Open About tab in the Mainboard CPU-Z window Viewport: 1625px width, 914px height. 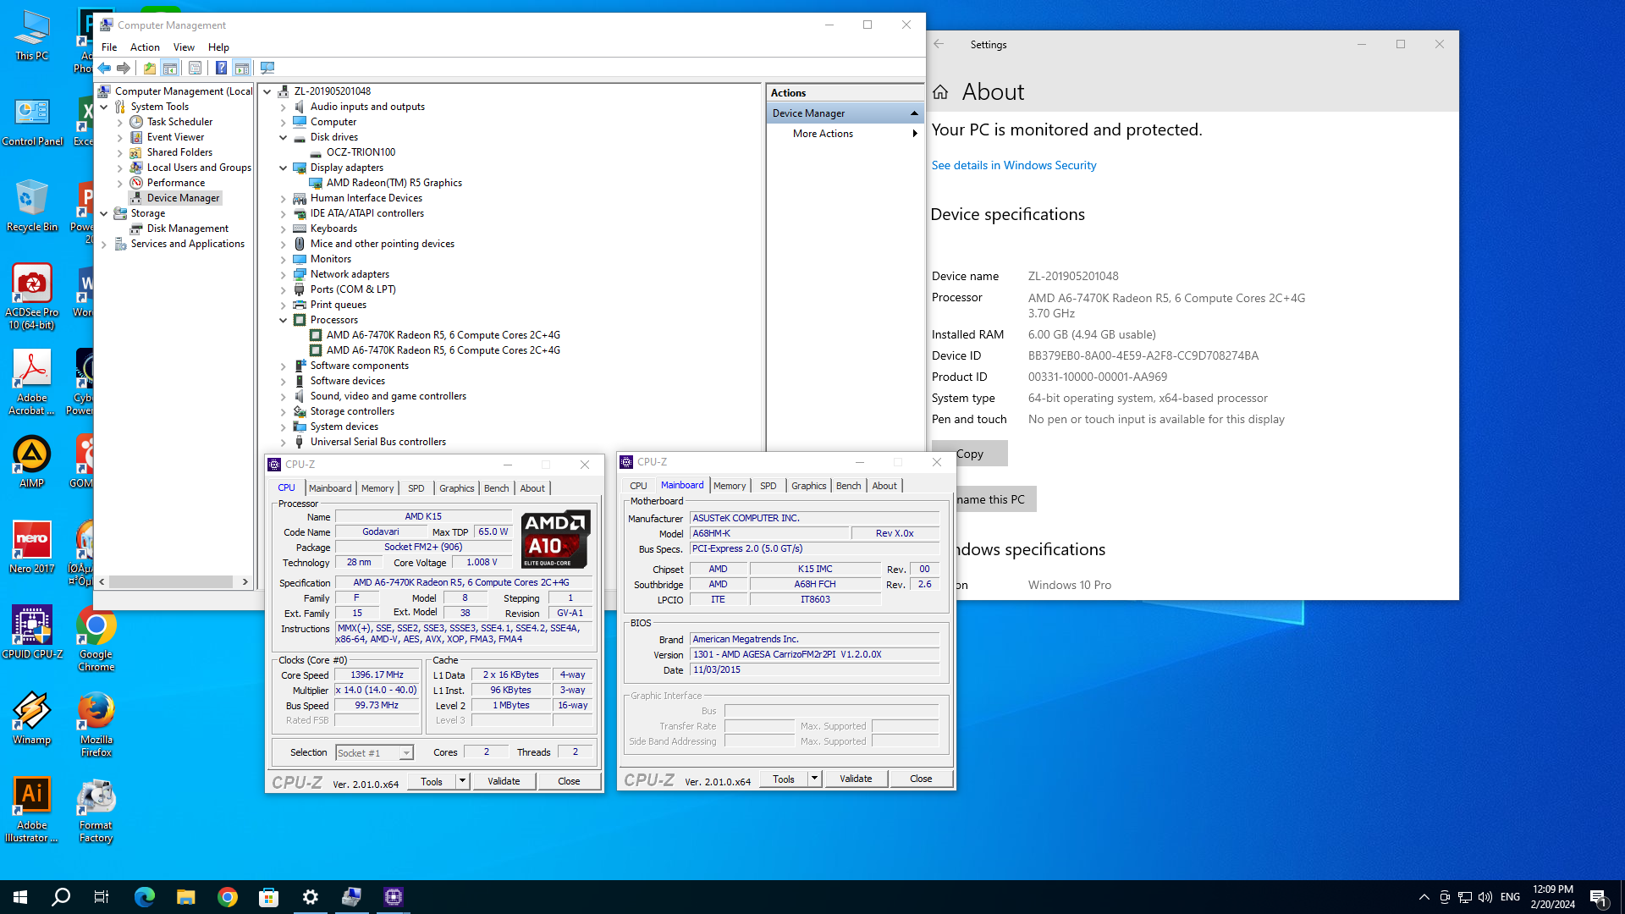(x=884, y=486)
